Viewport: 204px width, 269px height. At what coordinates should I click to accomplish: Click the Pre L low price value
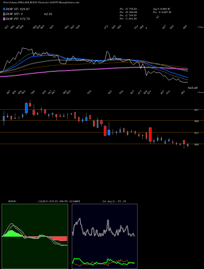[x=132, y=15]
